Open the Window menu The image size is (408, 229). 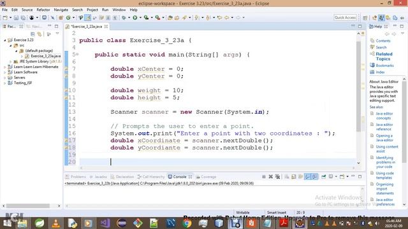point(119,10)
